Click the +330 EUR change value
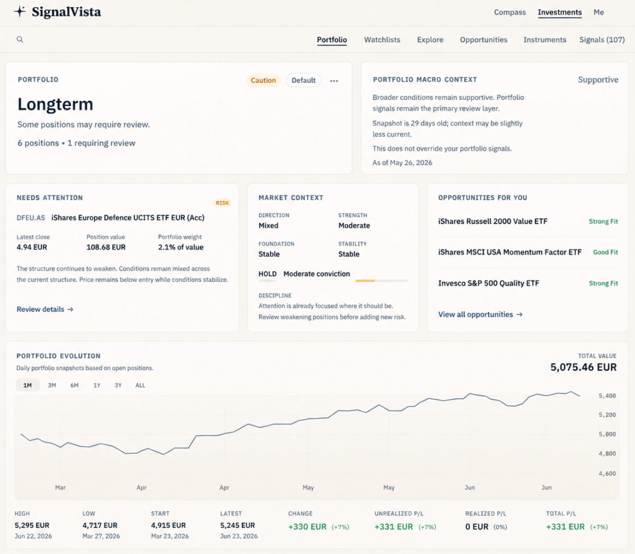This screenshot has height=554, width=635. [x=307, y=527]
